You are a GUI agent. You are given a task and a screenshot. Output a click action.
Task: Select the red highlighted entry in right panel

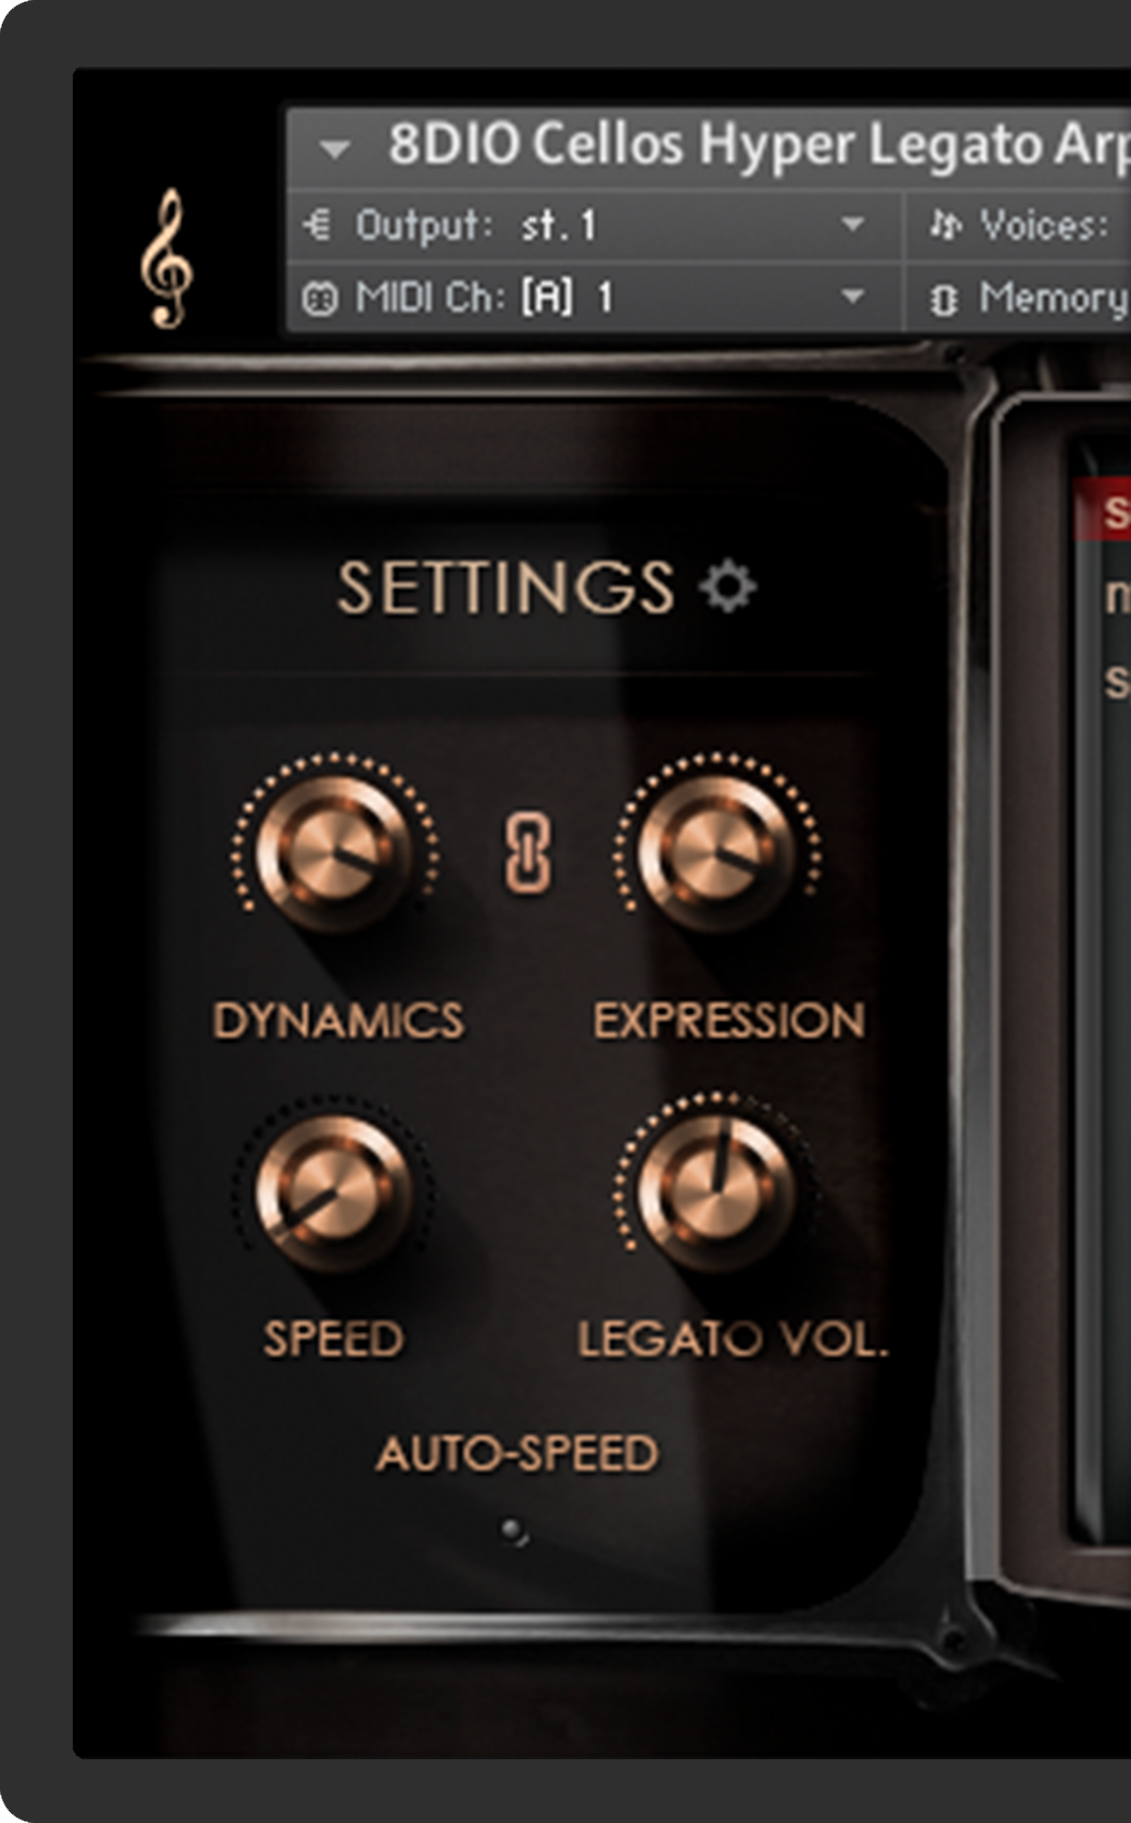pos(1102,511)
